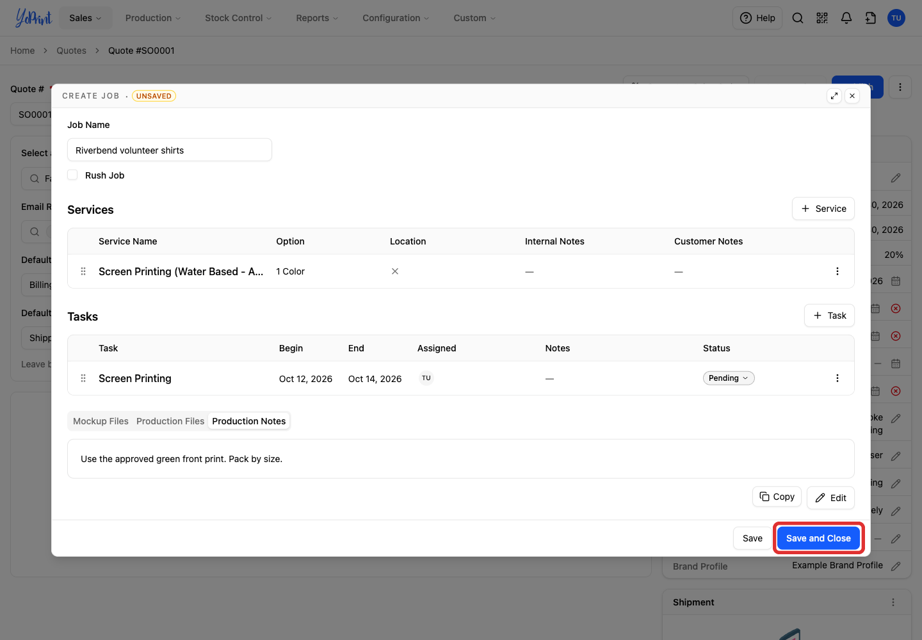Go to Home breadcrumb
922x640 pixels.
click(x=22, y=51)
